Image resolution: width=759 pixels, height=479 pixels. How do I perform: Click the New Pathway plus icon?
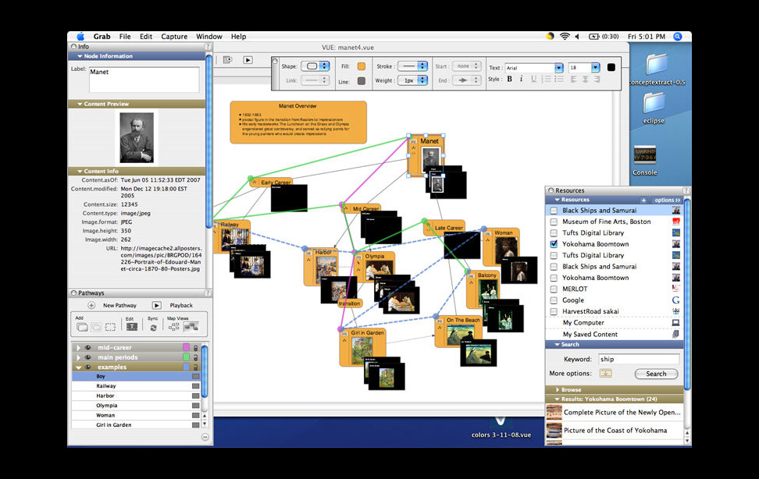pyautogui.click(x=91, y=305)
